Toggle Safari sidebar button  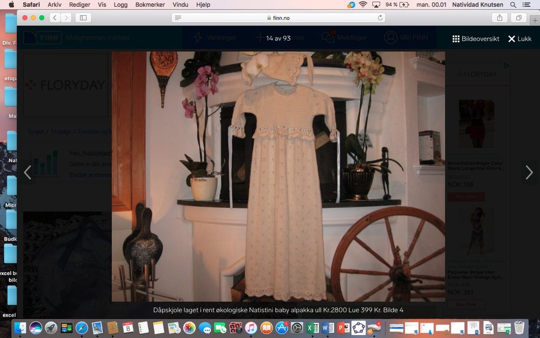[x=83, y=17]
